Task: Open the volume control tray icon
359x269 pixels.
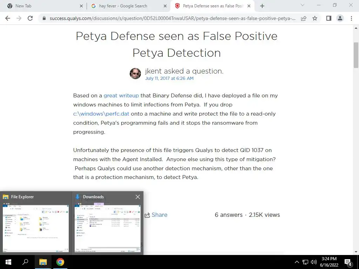Action: pyautogui.click(x=314, y=262)
